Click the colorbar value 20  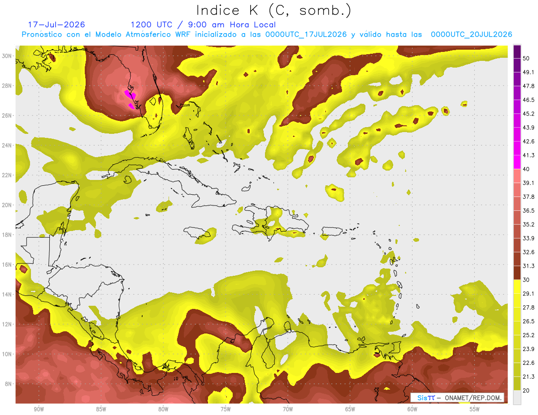pyautogui.click(x=527, y=390)
